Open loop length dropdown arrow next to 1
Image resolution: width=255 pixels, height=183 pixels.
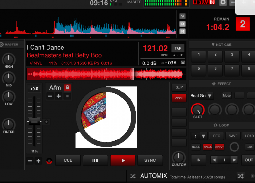click(203, 136)
